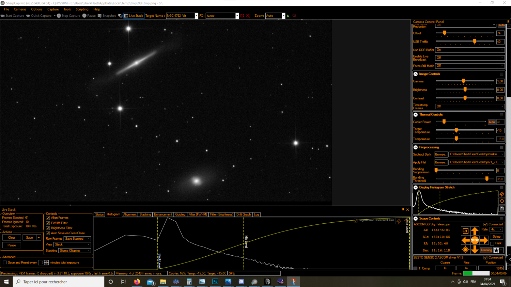Enable the Park checkbox in Scope Controls

click(x=492, y=243)
